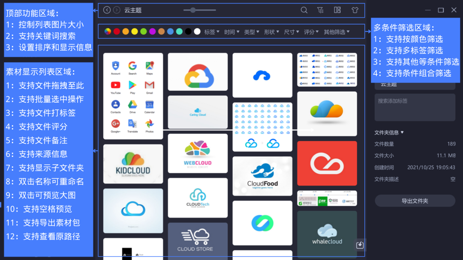This screenshot has height=260, width=463.
Task: Open the 尺寸 filter dropdown
Action: pos(292,32)
